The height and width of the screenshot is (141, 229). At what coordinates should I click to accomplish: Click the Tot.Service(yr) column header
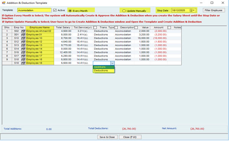(x=83, y=28)
